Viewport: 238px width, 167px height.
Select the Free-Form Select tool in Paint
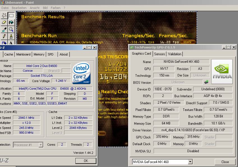pos(4,15)
